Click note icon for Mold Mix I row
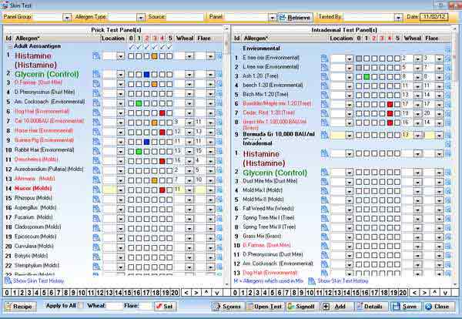This screenshot has width=462, height=319. pos(324,191)
